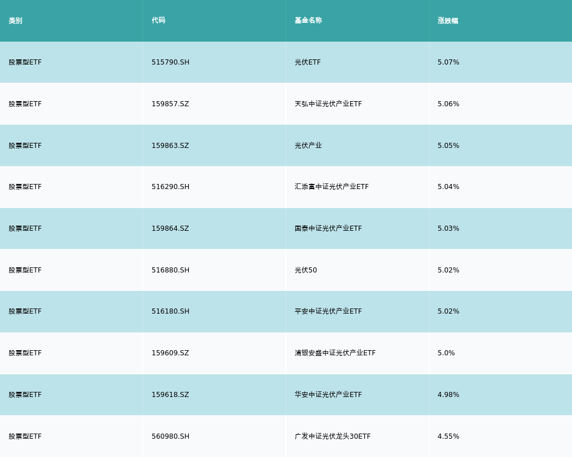Click 5.02% in the 光伏50 row
The image size is (572, 457).
(x=448, y=270)
